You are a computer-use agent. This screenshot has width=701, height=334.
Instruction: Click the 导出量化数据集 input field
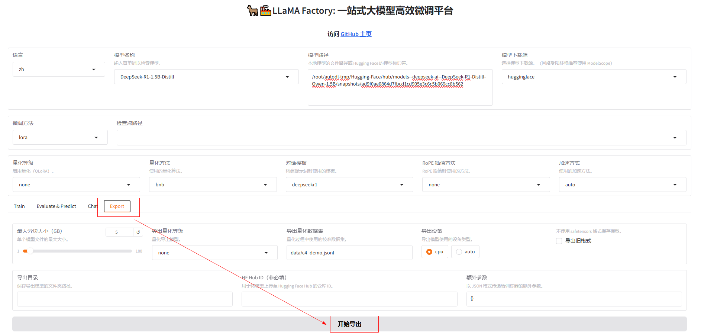click(349, 253)
